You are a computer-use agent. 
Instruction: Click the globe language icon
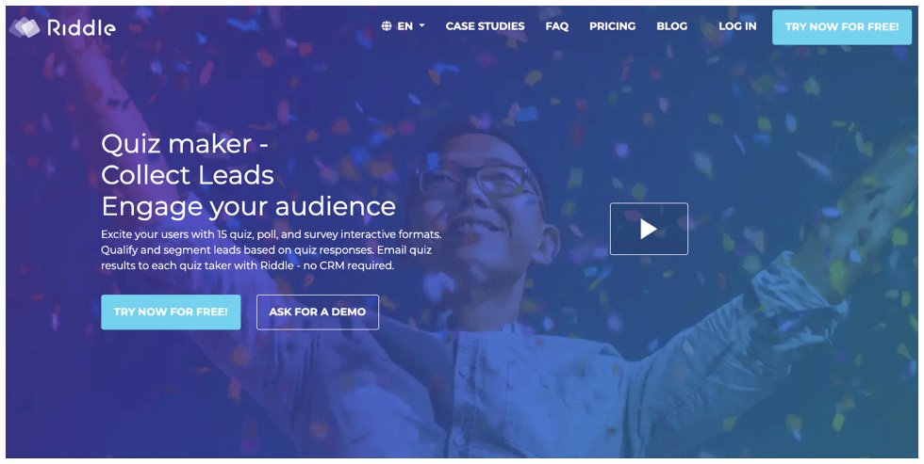(x=387, y=25)
